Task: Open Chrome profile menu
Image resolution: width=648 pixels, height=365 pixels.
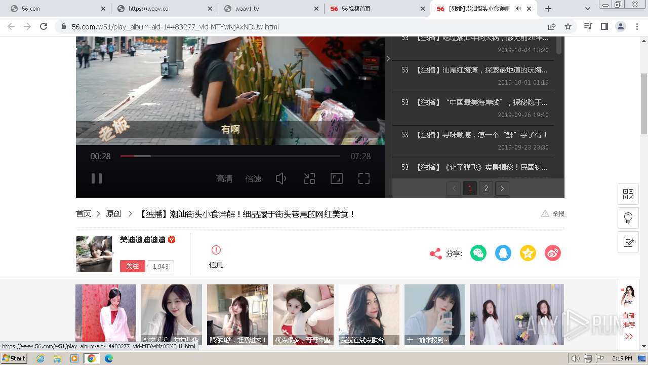Action: (620, 26)
